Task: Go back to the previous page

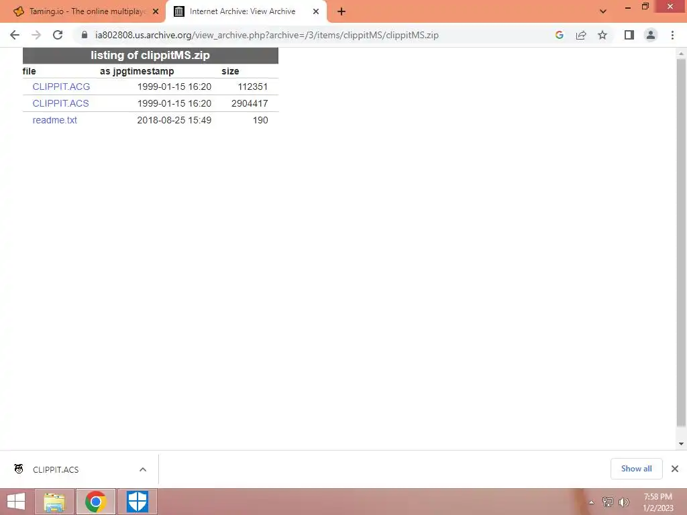Action: 15,35
